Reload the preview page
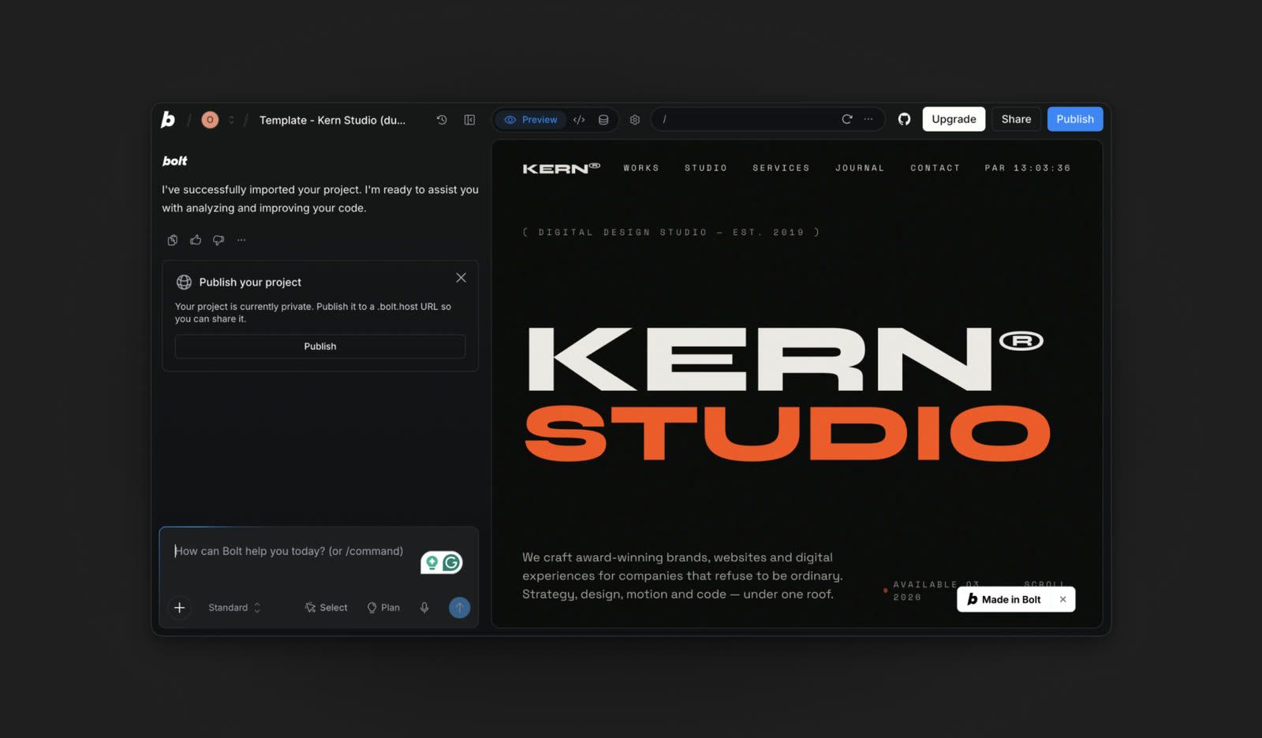This screenshot has width=1262, height=738. tap(847, 119)
